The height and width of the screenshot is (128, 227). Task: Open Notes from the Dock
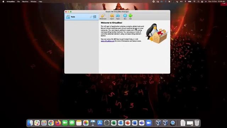pyautogui.click(x=79, y=123)
